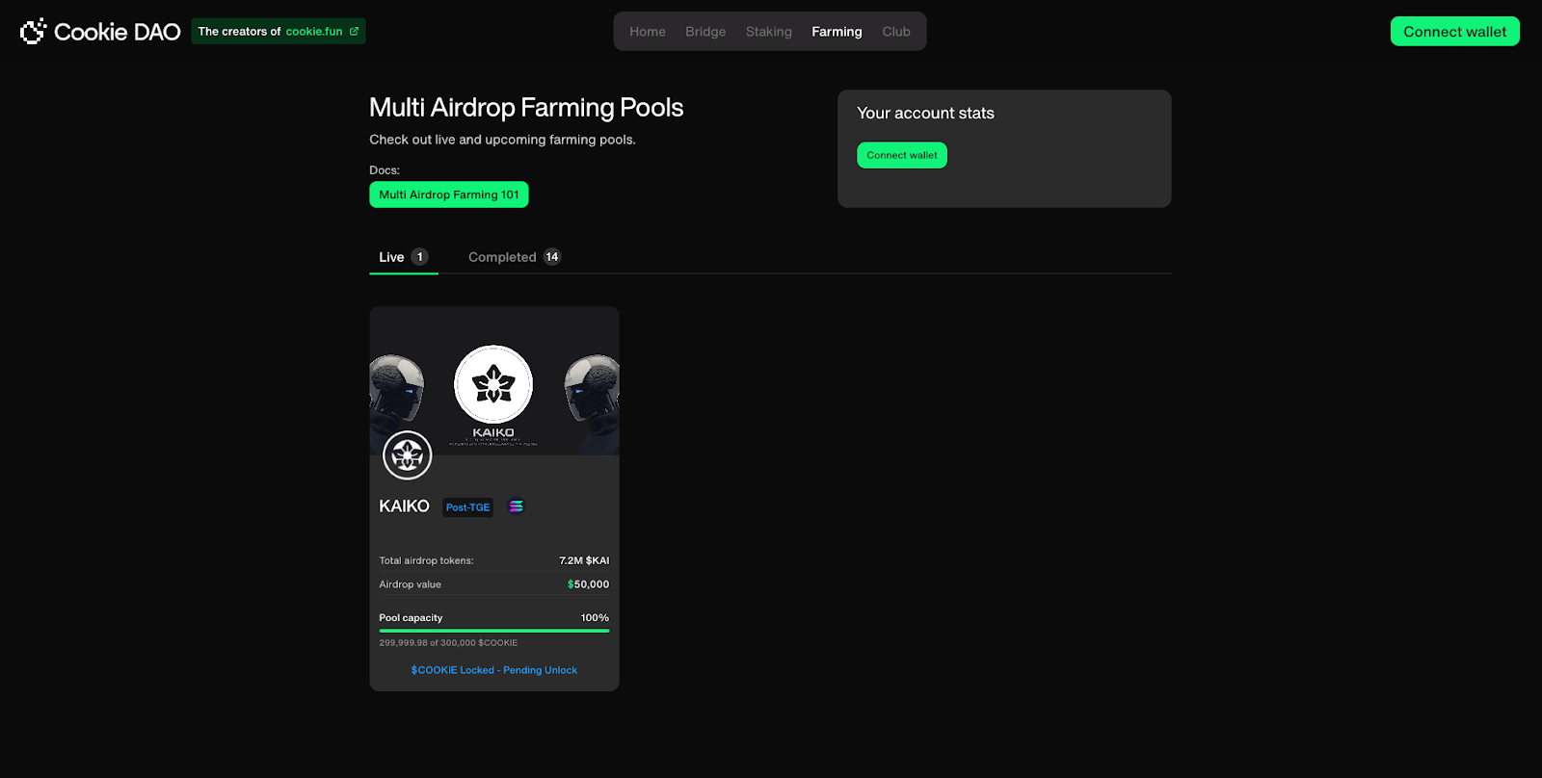Open the Multi Airdrop Farming 101 docs
1542x778 pixels.
coord(449,194)
